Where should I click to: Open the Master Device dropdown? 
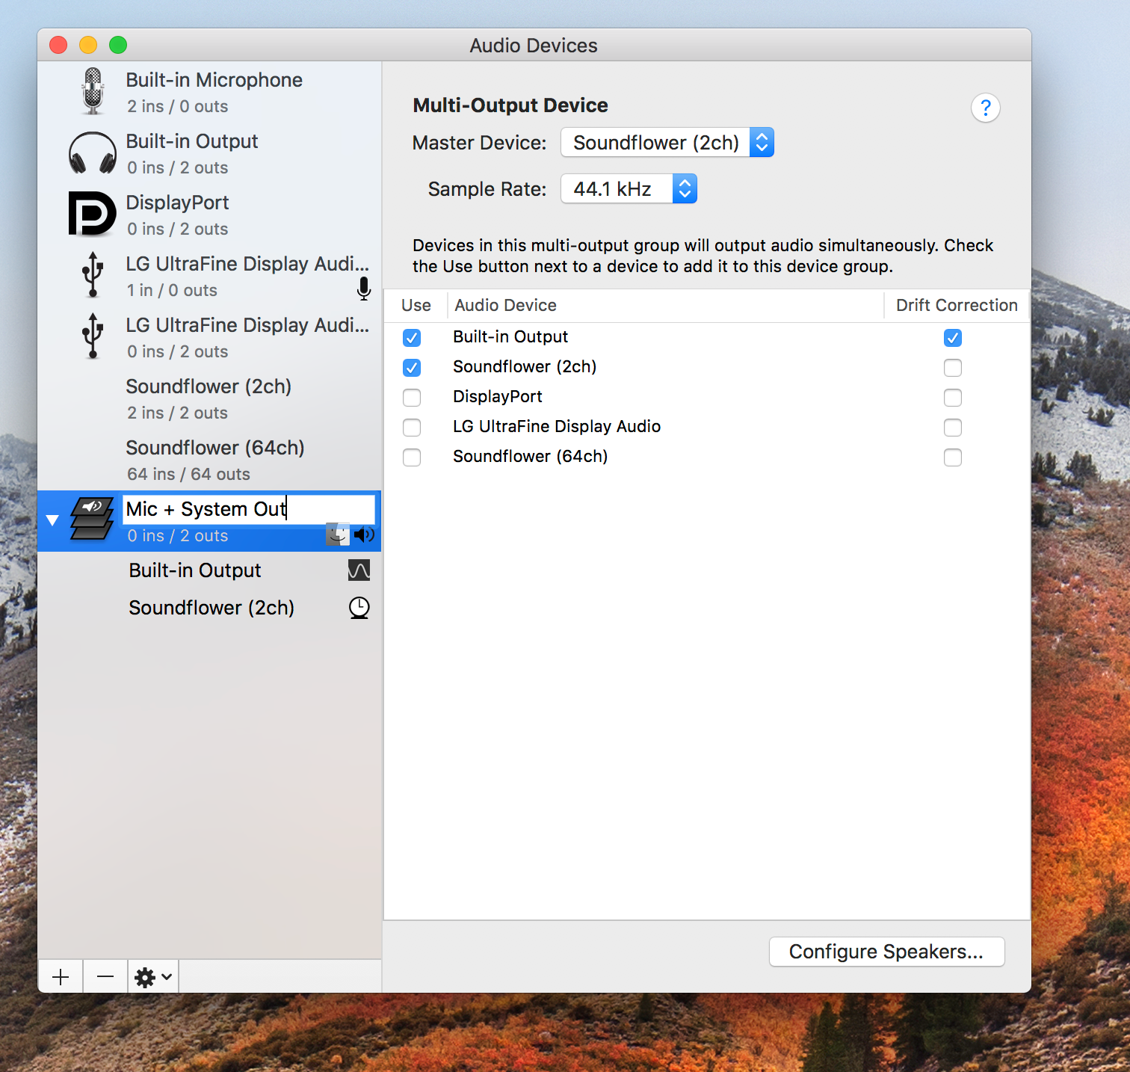[x=667, y=143]
